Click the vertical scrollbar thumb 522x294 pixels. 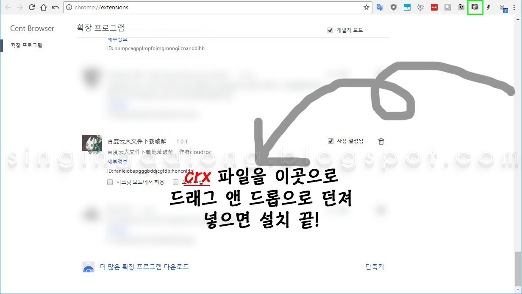[518, 269]
